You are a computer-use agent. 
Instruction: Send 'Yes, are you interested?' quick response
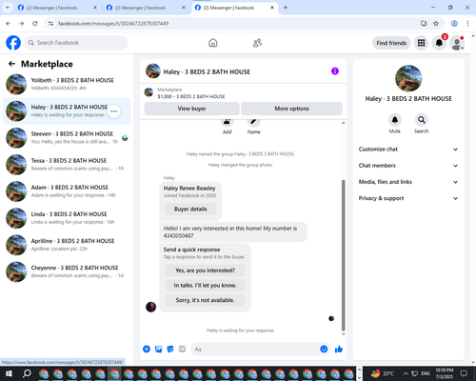[205, 271]
